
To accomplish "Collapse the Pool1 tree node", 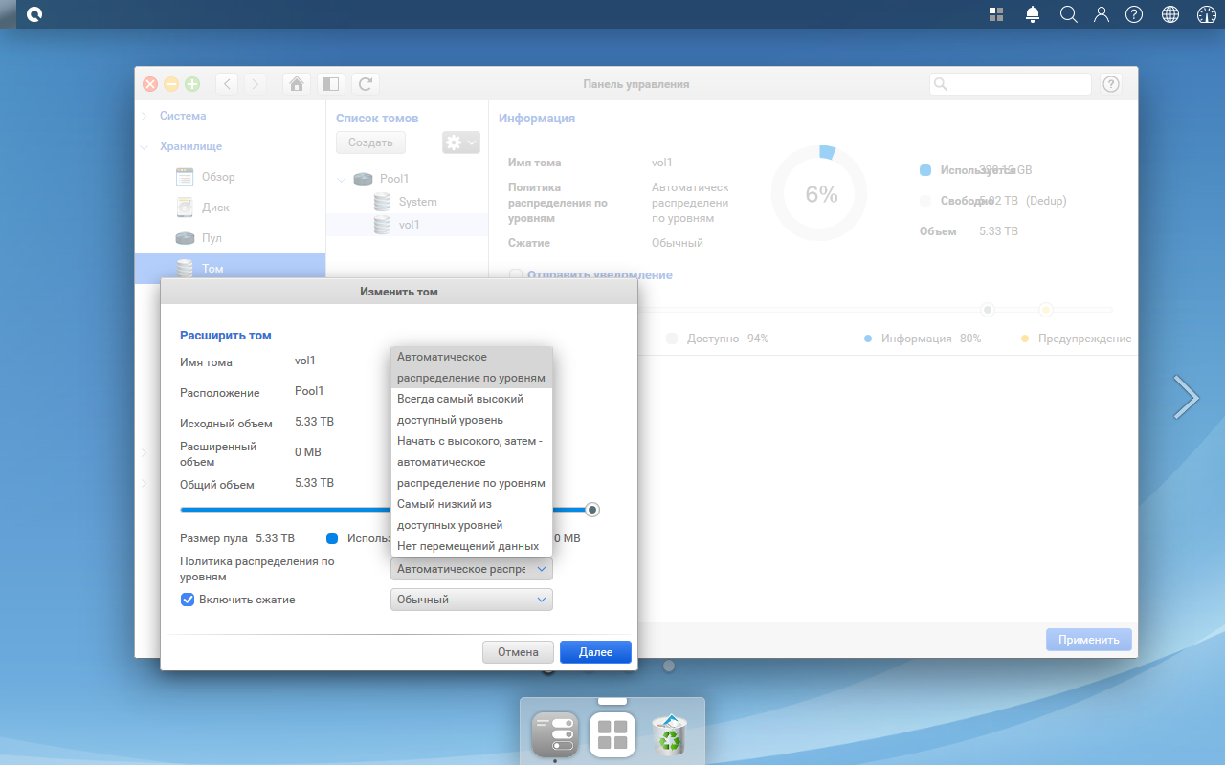I will pyautogui.click(x=343, y=179).
